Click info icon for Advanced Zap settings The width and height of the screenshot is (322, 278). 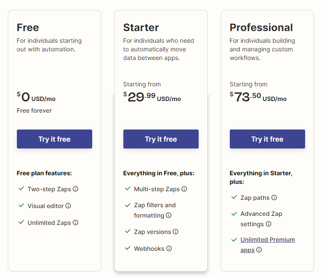268,224
